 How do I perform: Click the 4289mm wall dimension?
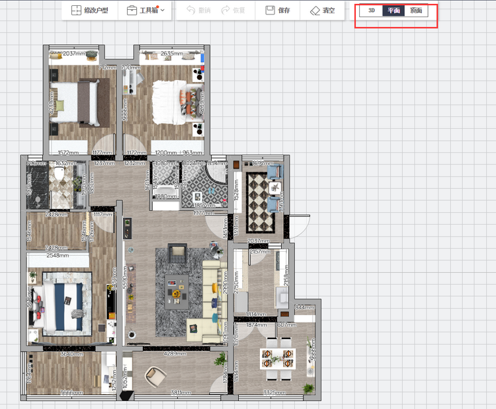click(x=175, y=353)
